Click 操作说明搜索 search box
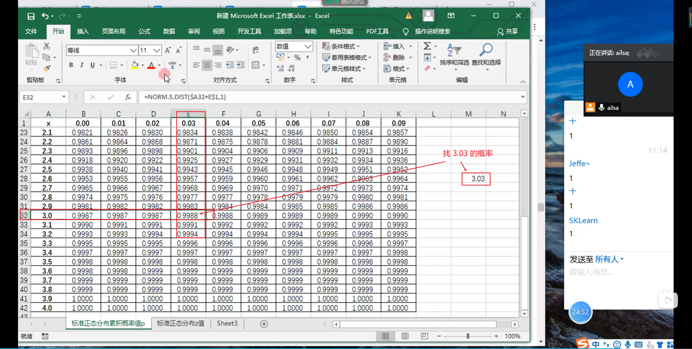This screenshot has height=349, width=692. [432, 31]
